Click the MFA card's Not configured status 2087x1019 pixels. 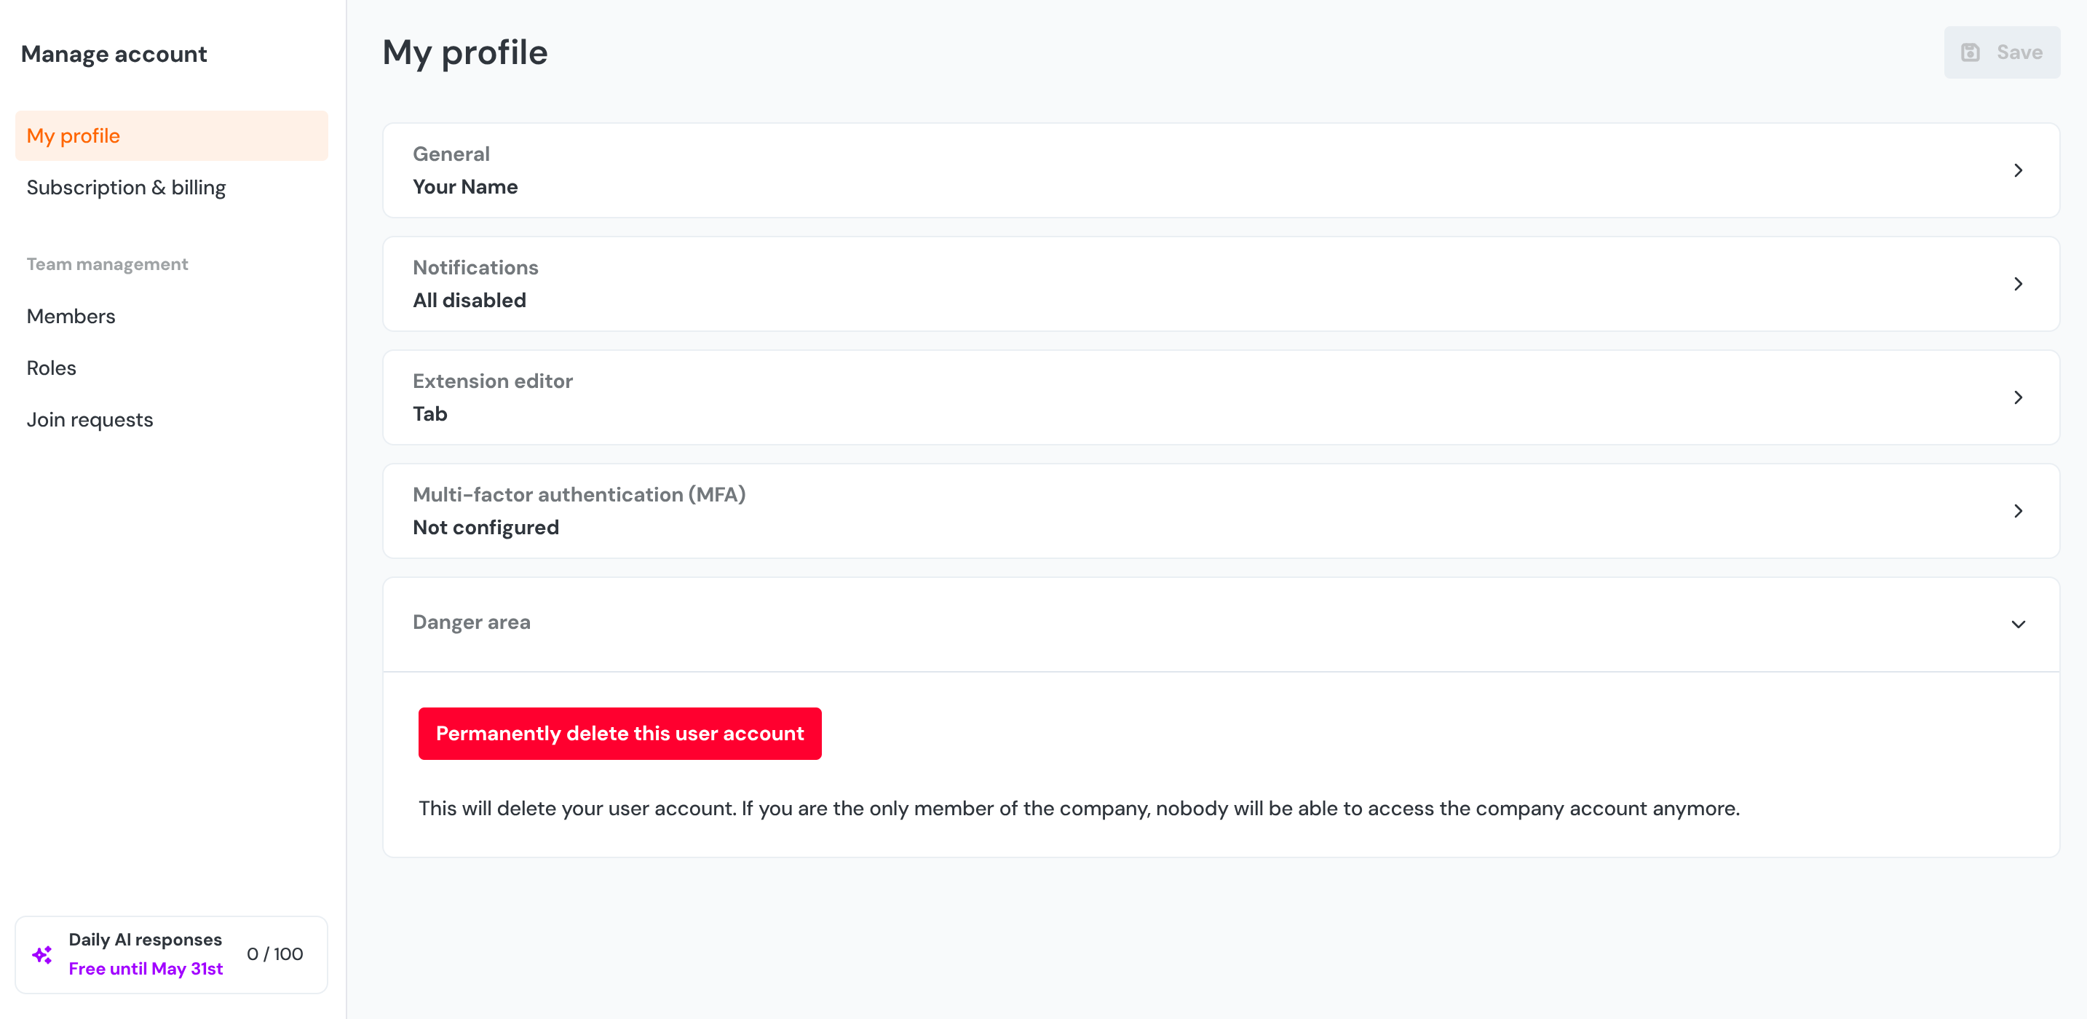[486, 527]
